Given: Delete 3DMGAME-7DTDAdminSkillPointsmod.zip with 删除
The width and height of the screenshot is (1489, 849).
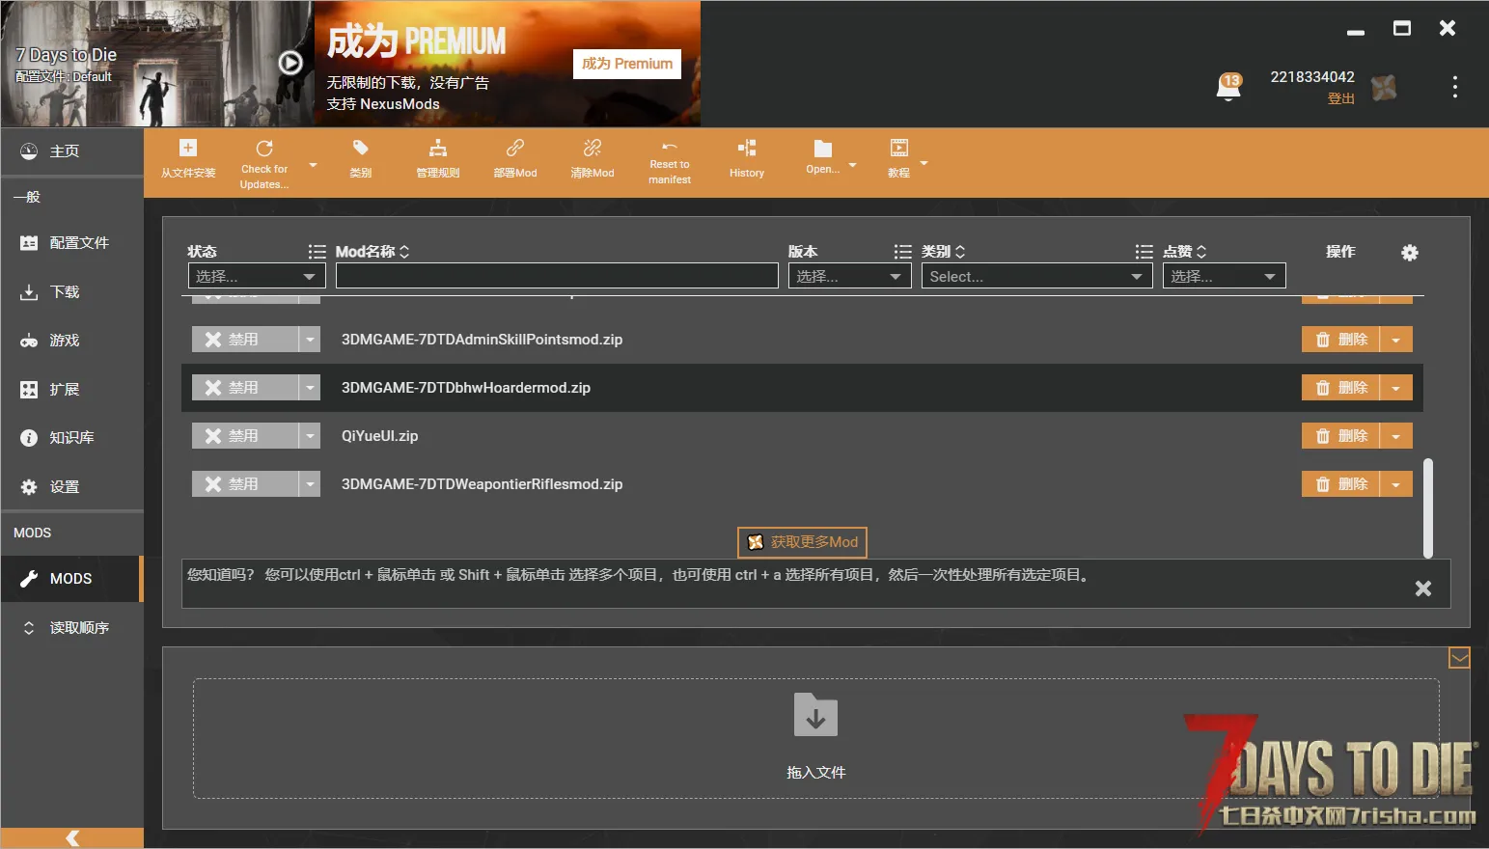Looking at the screenshot, I should coord(1341,340).
